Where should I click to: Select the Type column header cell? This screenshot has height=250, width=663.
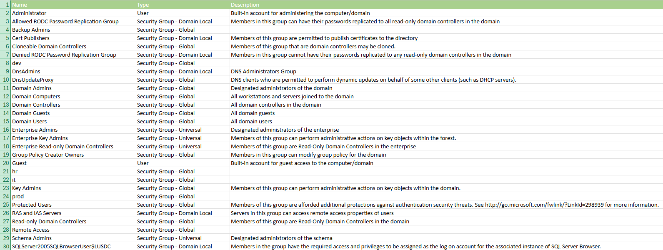[x=183, y=5]
